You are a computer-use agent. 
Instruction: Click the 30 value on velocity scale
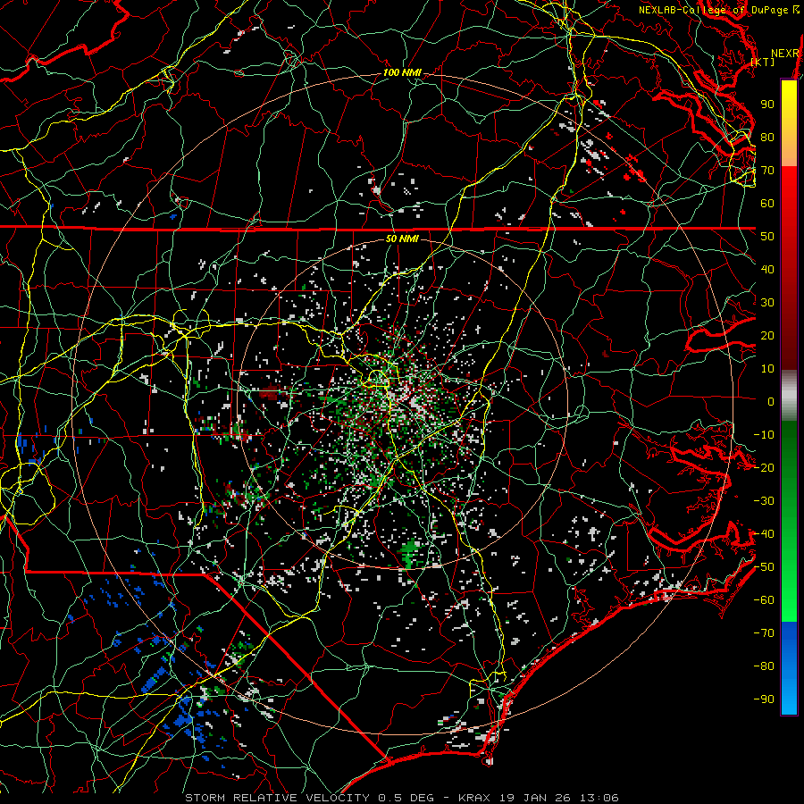[767, 303]
